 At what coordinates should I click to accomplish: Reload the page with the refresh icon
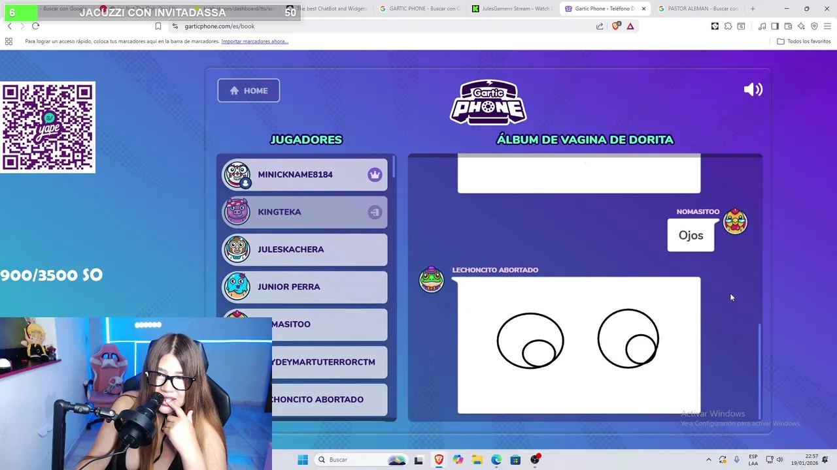click(x=35, y=26)
